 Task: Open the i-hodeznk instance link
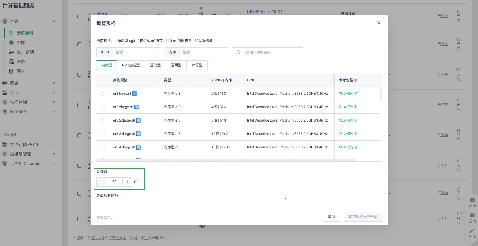tap(98, 14)
